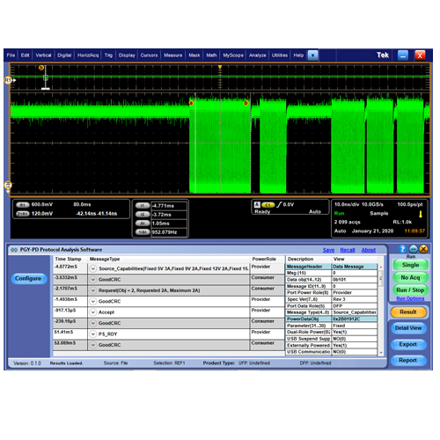The image size is (440, 440).
Task: Click the yellow C1 trigger source badge
Action: point(268,205)
